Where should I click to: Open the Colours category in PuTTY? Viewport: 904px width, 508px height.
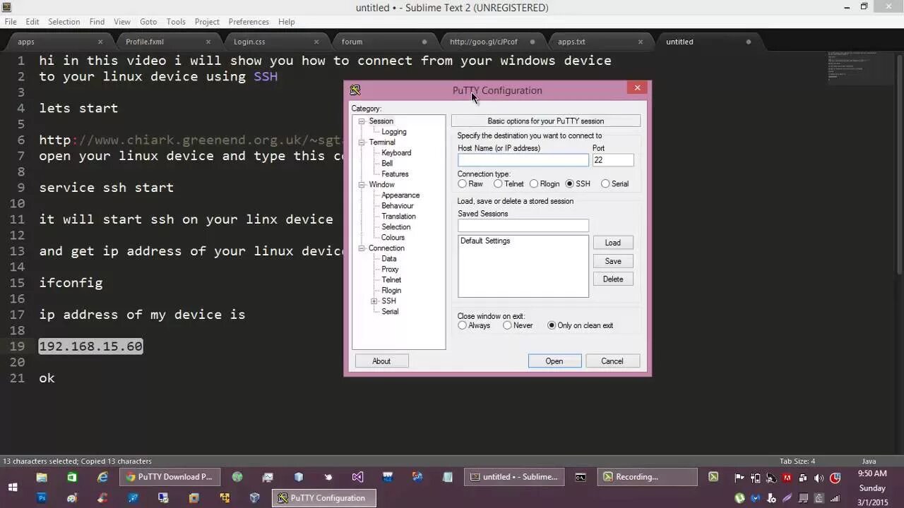pyautogui.click(x=393, y=238)
